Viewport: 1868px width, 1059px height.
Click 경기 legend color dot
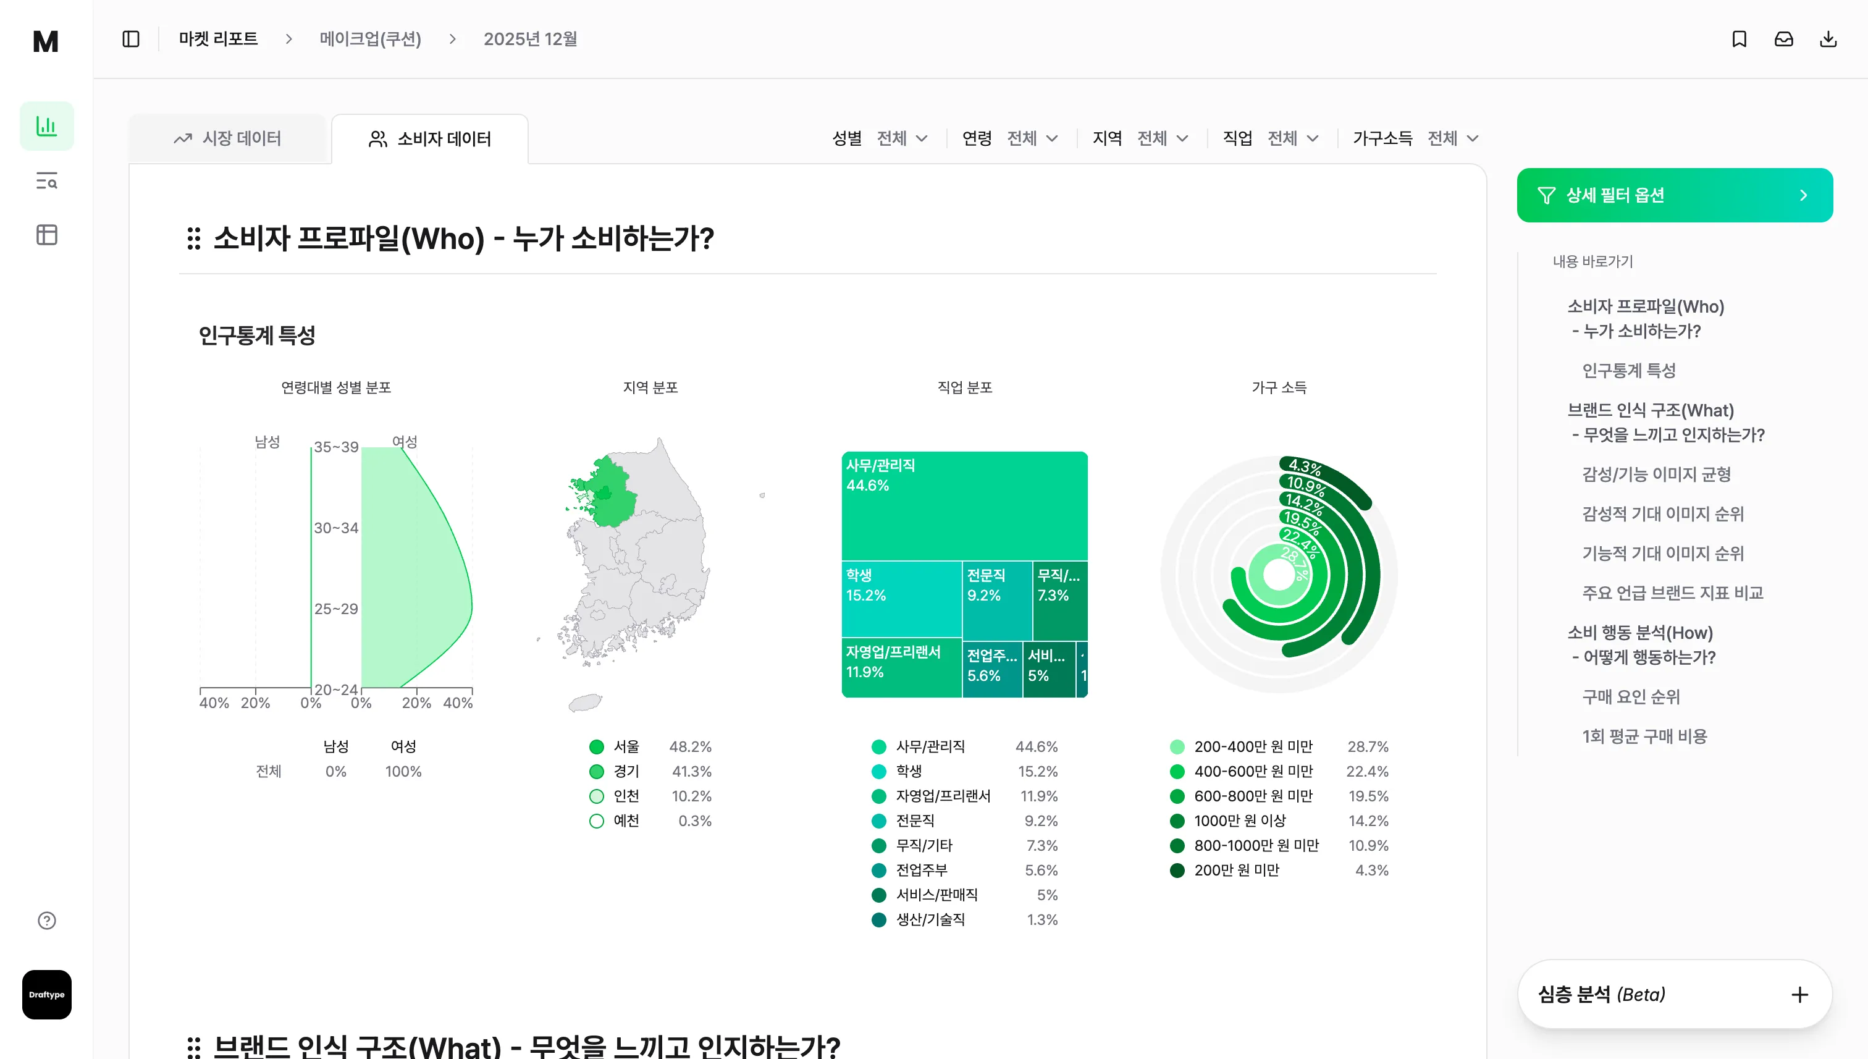click(x=596, y=772)
